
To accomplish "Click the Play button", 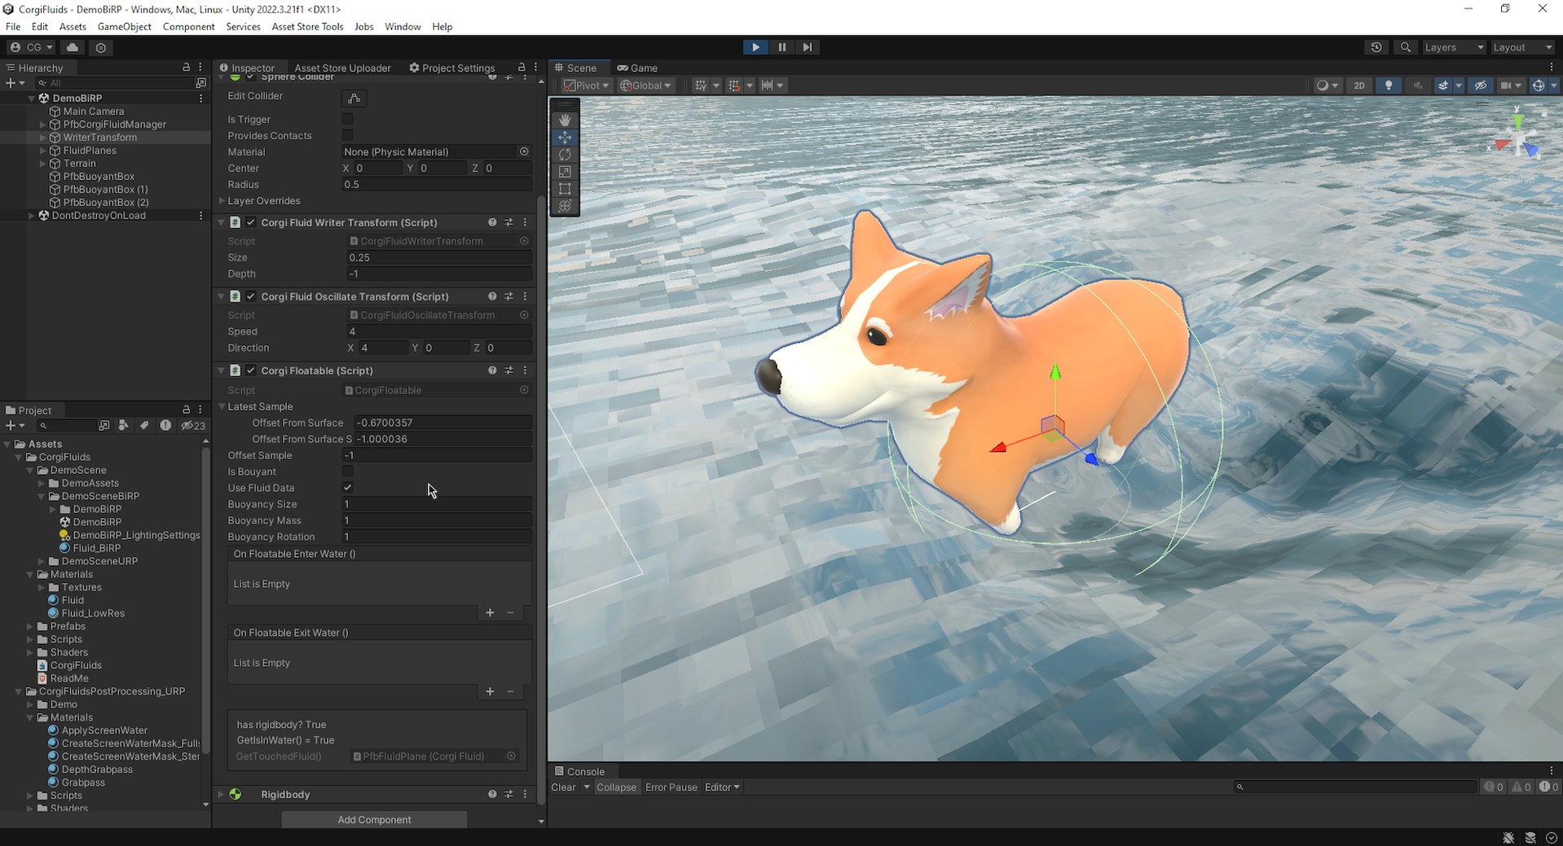I will [755, 47].
